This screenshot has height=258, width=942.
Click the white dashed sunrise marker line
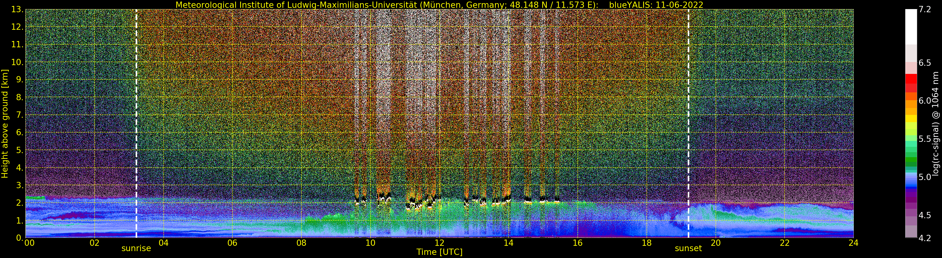(137, 124)
